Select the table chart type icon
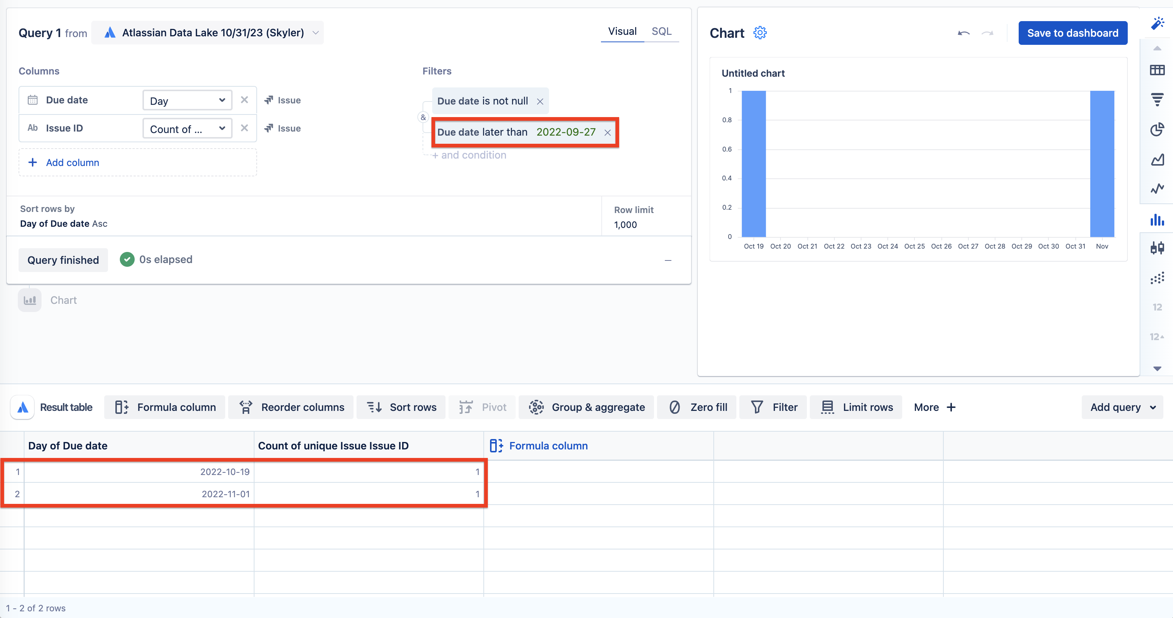The image size is (1173, 618). click(1157, 70)
